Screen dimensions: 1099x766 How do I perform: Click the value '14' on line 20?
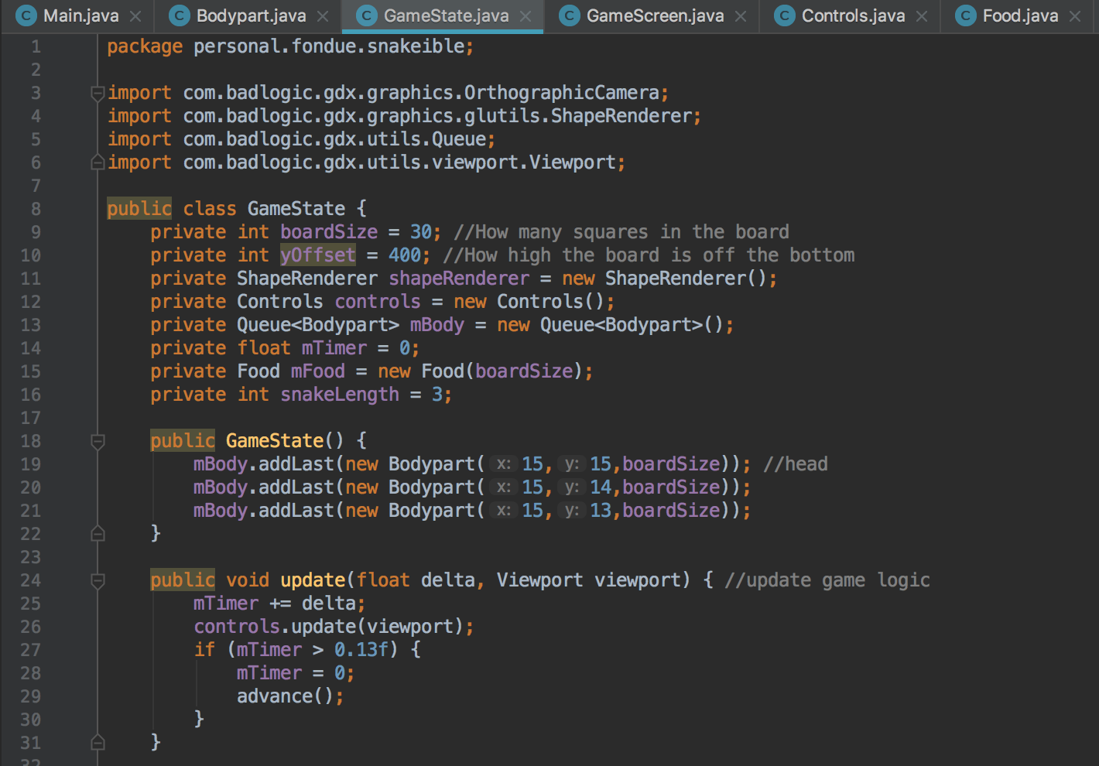601,487
